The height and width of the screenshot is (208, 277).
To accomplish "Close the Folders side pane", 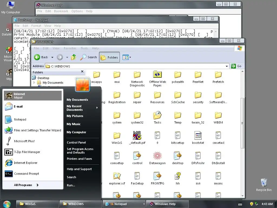I will 82,71.
